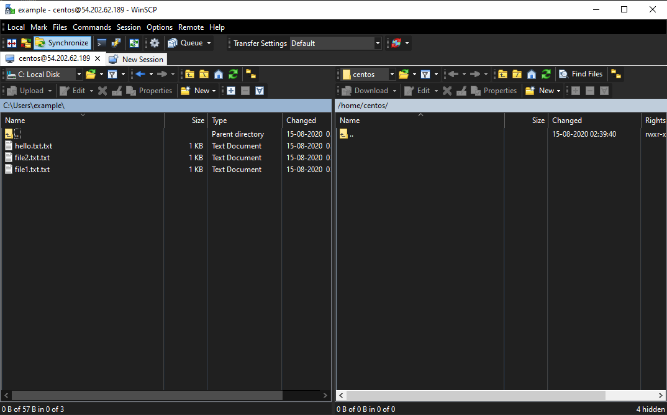This screenshot has height=415, width=667.
Task: Toggle the remote directory tree icon
Action: [616, 75]
